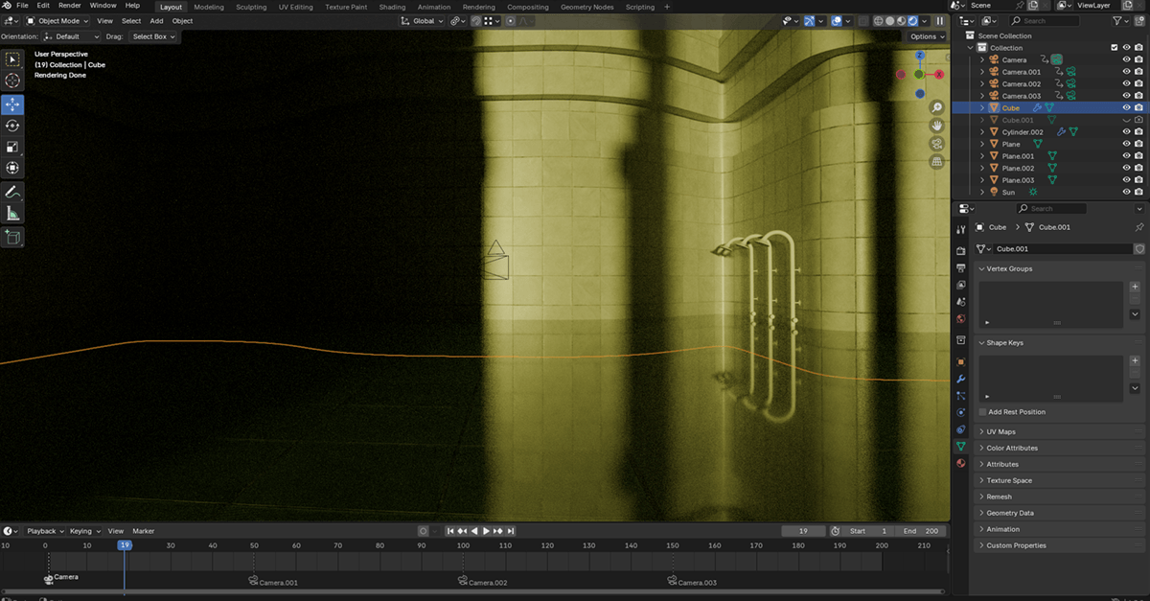Toggle camera view gizmo in viewport
This screenshot has width=1150, height=601.
click(936, 144)
